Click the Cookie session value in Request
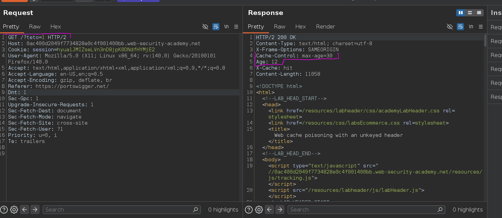Image resolution: width=502 pixels, height=218 pixels. coord(106,50)
